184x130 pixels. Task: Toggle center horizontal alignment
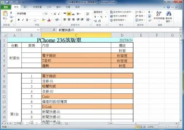69,19
